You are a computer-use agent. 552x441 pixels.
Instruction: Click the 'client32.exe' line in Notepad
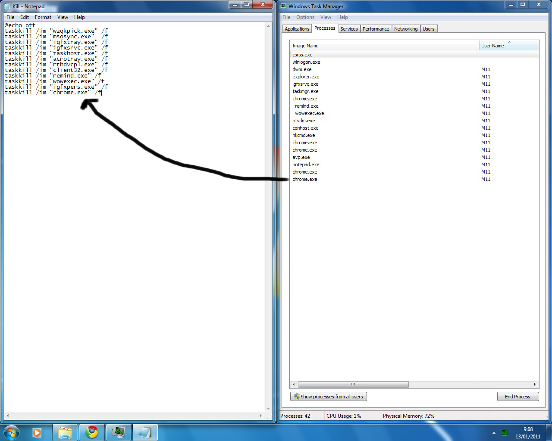coord(56,70)
